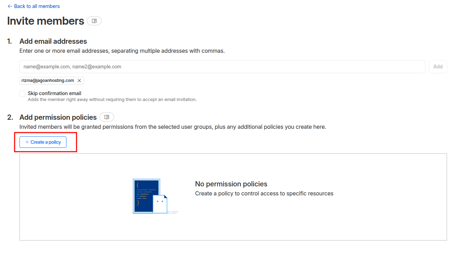Click the "No permission policies" heading
455x261 pixels.
point(231,184)
